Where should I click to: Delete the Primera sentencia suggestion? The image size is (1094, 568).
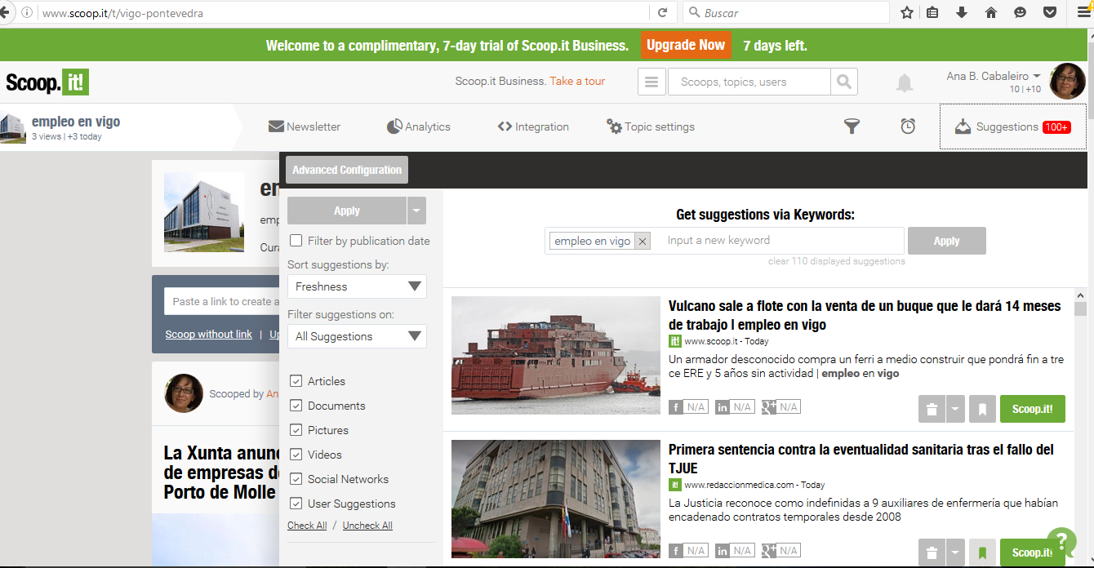coord(932,552)
